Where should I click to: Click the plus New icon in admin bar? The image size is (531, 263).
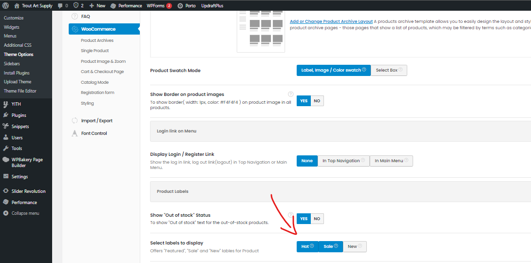click(92, 6)
